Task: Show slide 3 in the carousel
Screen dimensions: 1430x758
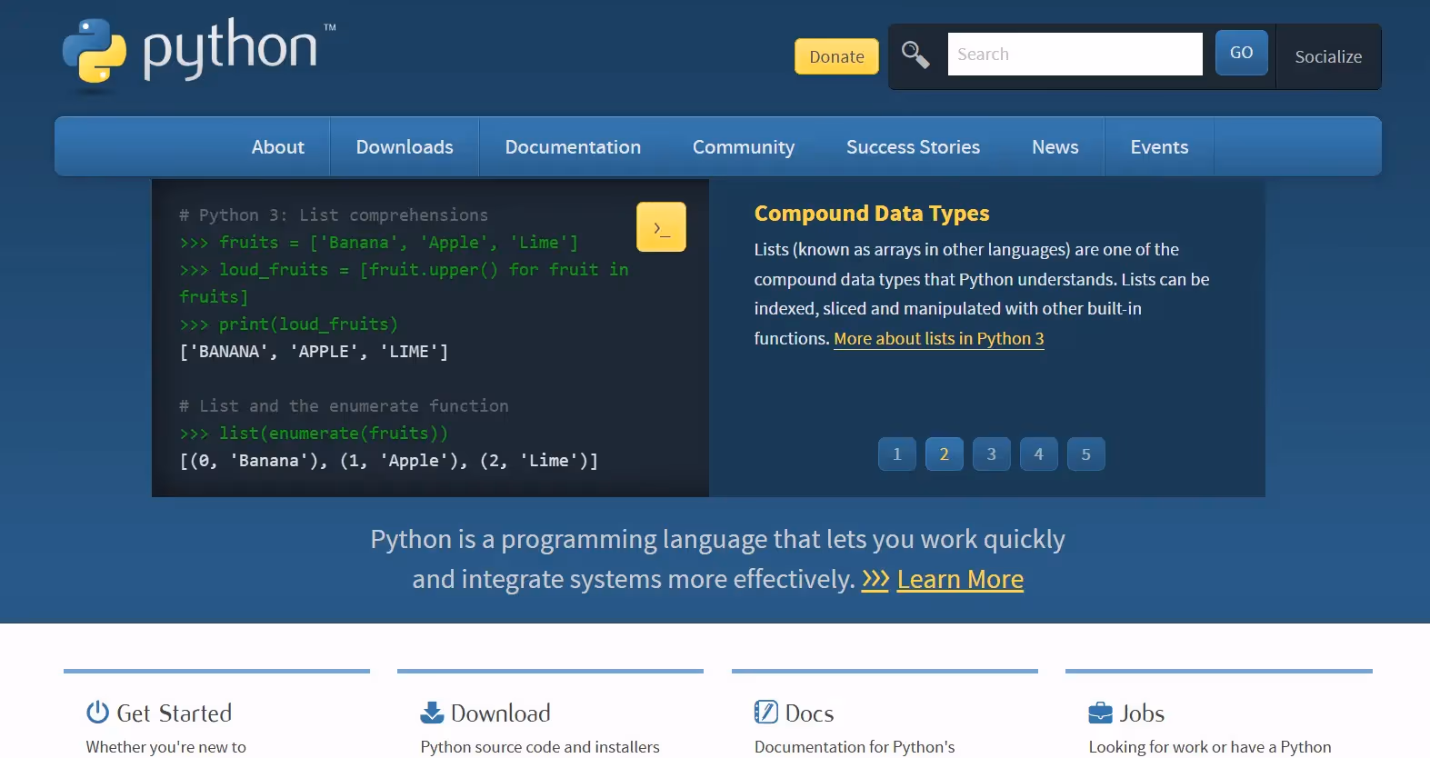Action: 992,454
